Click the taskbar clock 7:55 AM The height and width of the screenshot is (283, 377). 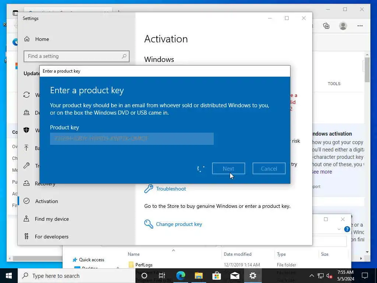[345, 272]
